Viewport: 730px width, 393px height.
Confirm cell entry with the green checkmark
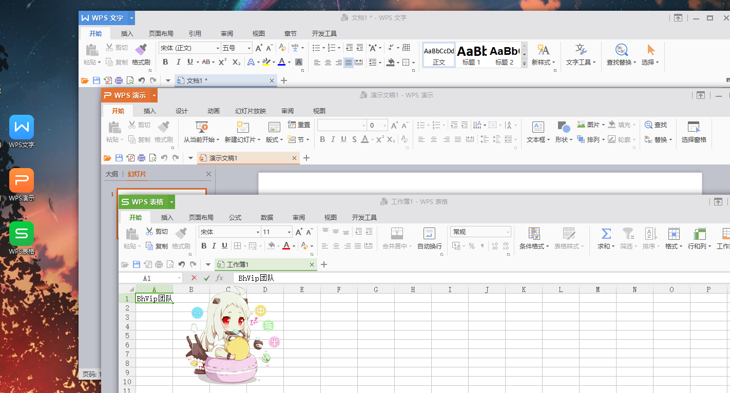pos(206,278)
